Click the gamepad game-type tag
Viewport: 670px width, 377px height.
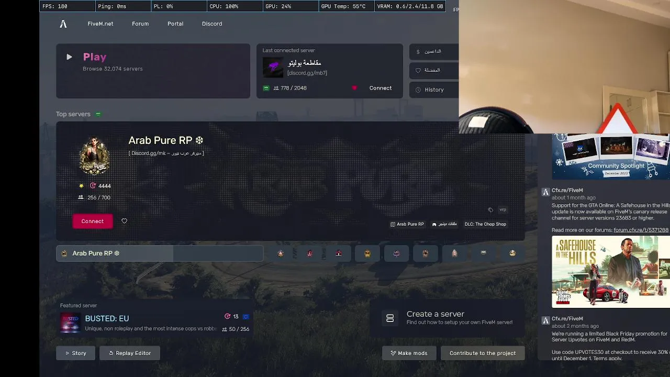click(x=444, y=224)
